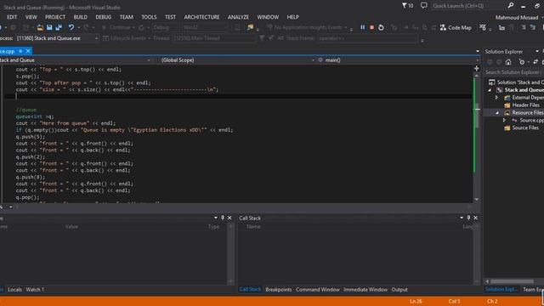Switch to the Command Window tab

click(x=317, y=289)
